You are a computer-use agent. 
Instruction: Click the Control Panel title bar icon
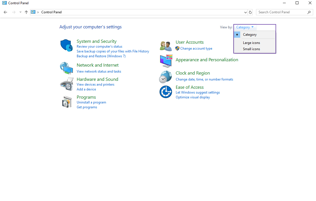pos(5,3)
